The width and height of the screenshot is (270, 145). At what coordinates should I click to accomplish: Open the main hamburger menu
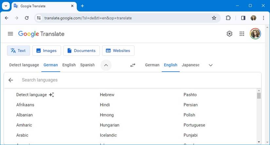coord(10,34)
